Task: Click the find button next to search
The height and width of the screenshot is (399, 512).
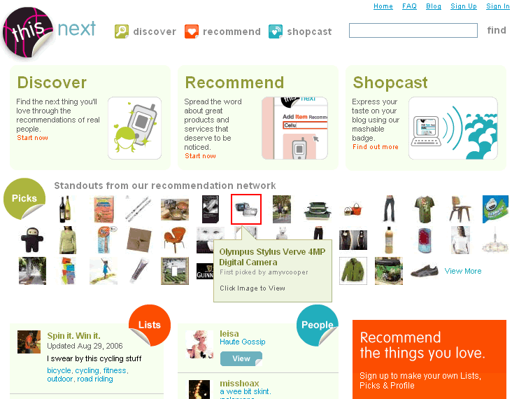Action: [497, 30]
